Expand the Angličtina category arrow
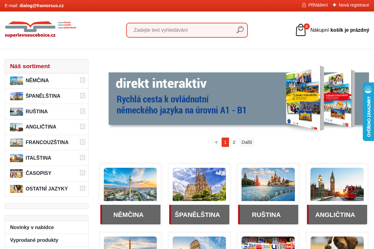The image size is (374, 249). (x=83, y=126)
